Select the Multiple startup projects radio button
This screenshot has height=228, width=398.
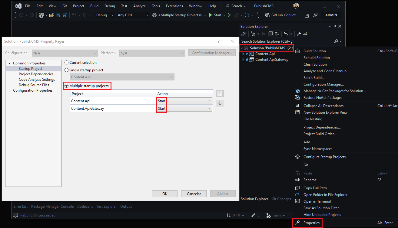coord(67,86)
